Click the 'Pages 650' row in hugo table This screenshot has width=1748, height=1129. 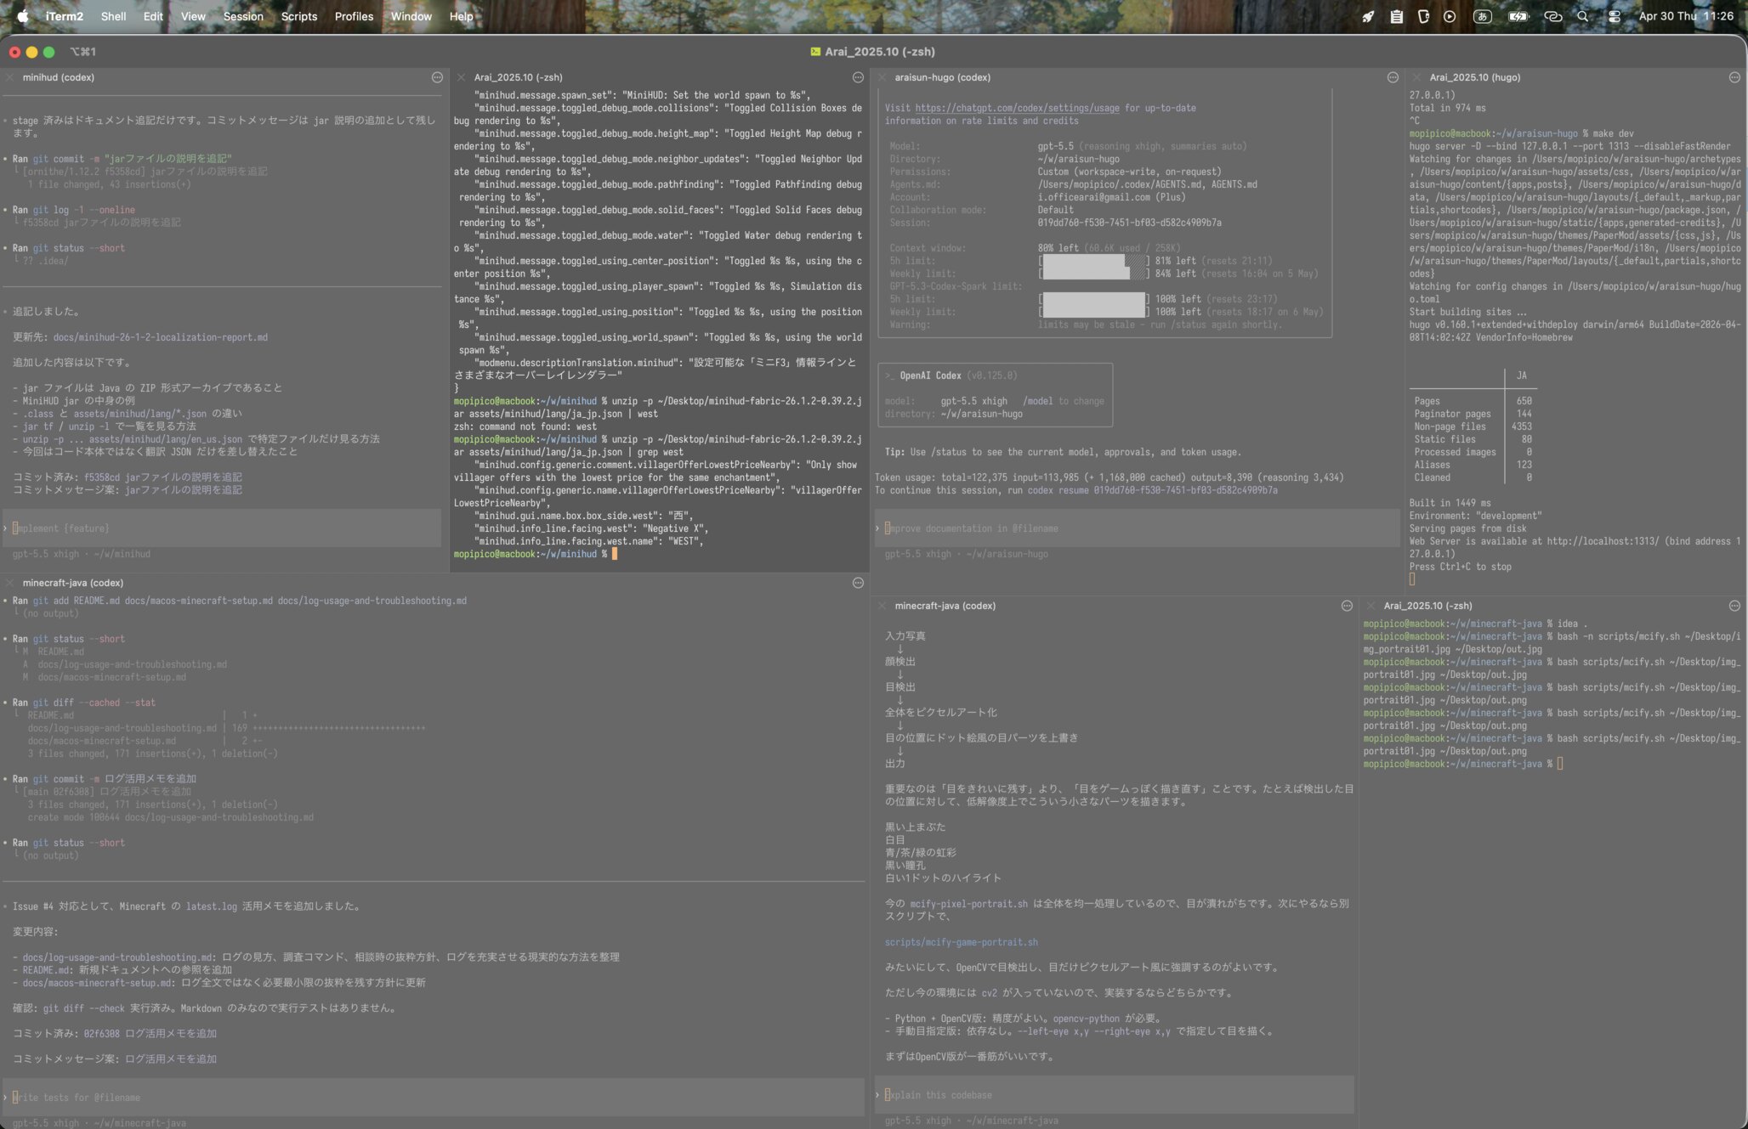(x=1473, y=401)
